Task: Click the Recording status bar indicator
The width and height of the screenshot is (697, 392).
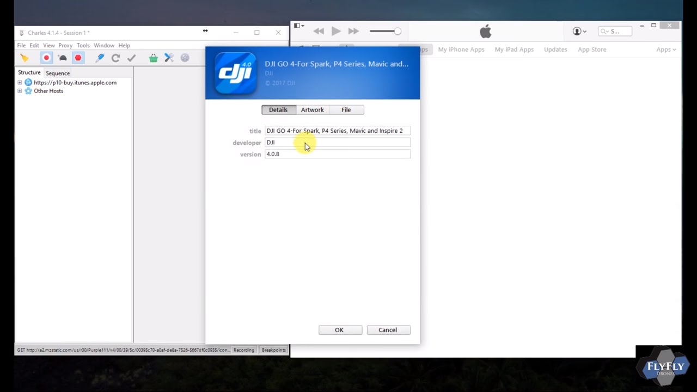Action: (244, 350)
